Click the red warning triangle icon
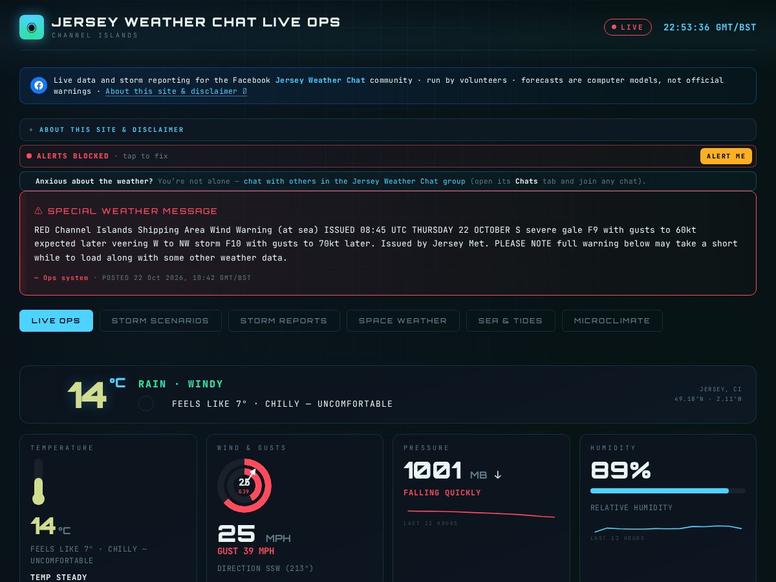 tap(38, 211)
